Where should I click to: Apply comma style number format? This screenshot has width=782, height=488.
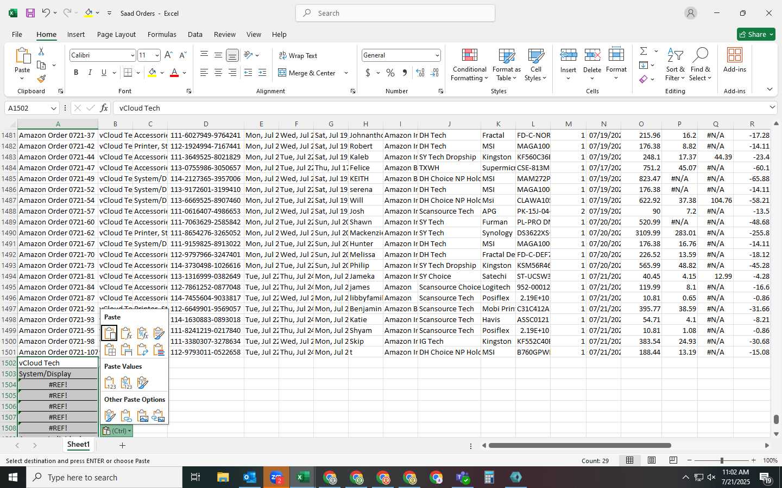pyautogui.click(x=405, y=73)
